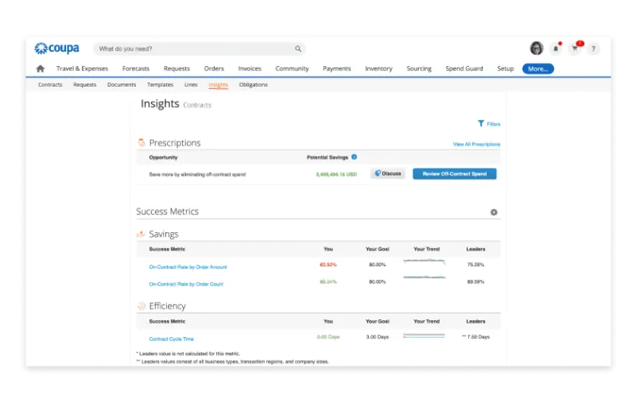
Task: Open On-Contract Rate by Order Amount
Action: coord(188,267)
